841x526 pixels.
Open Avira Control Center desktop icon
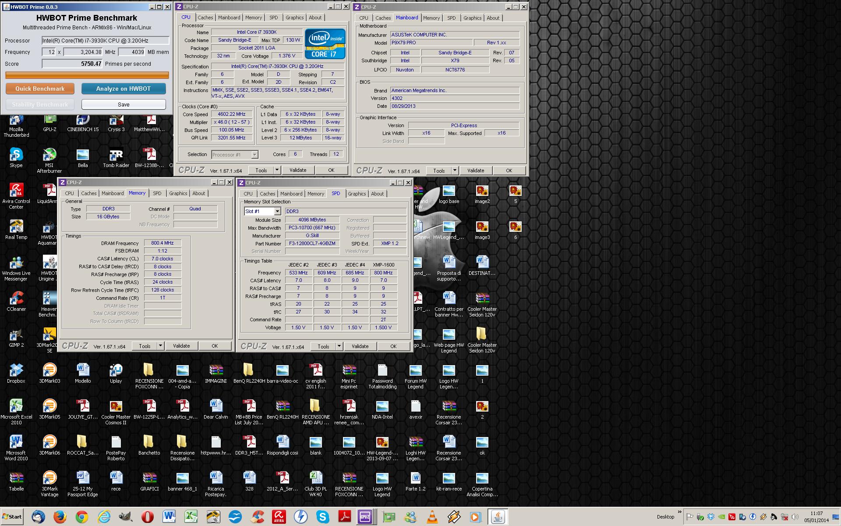16,196
